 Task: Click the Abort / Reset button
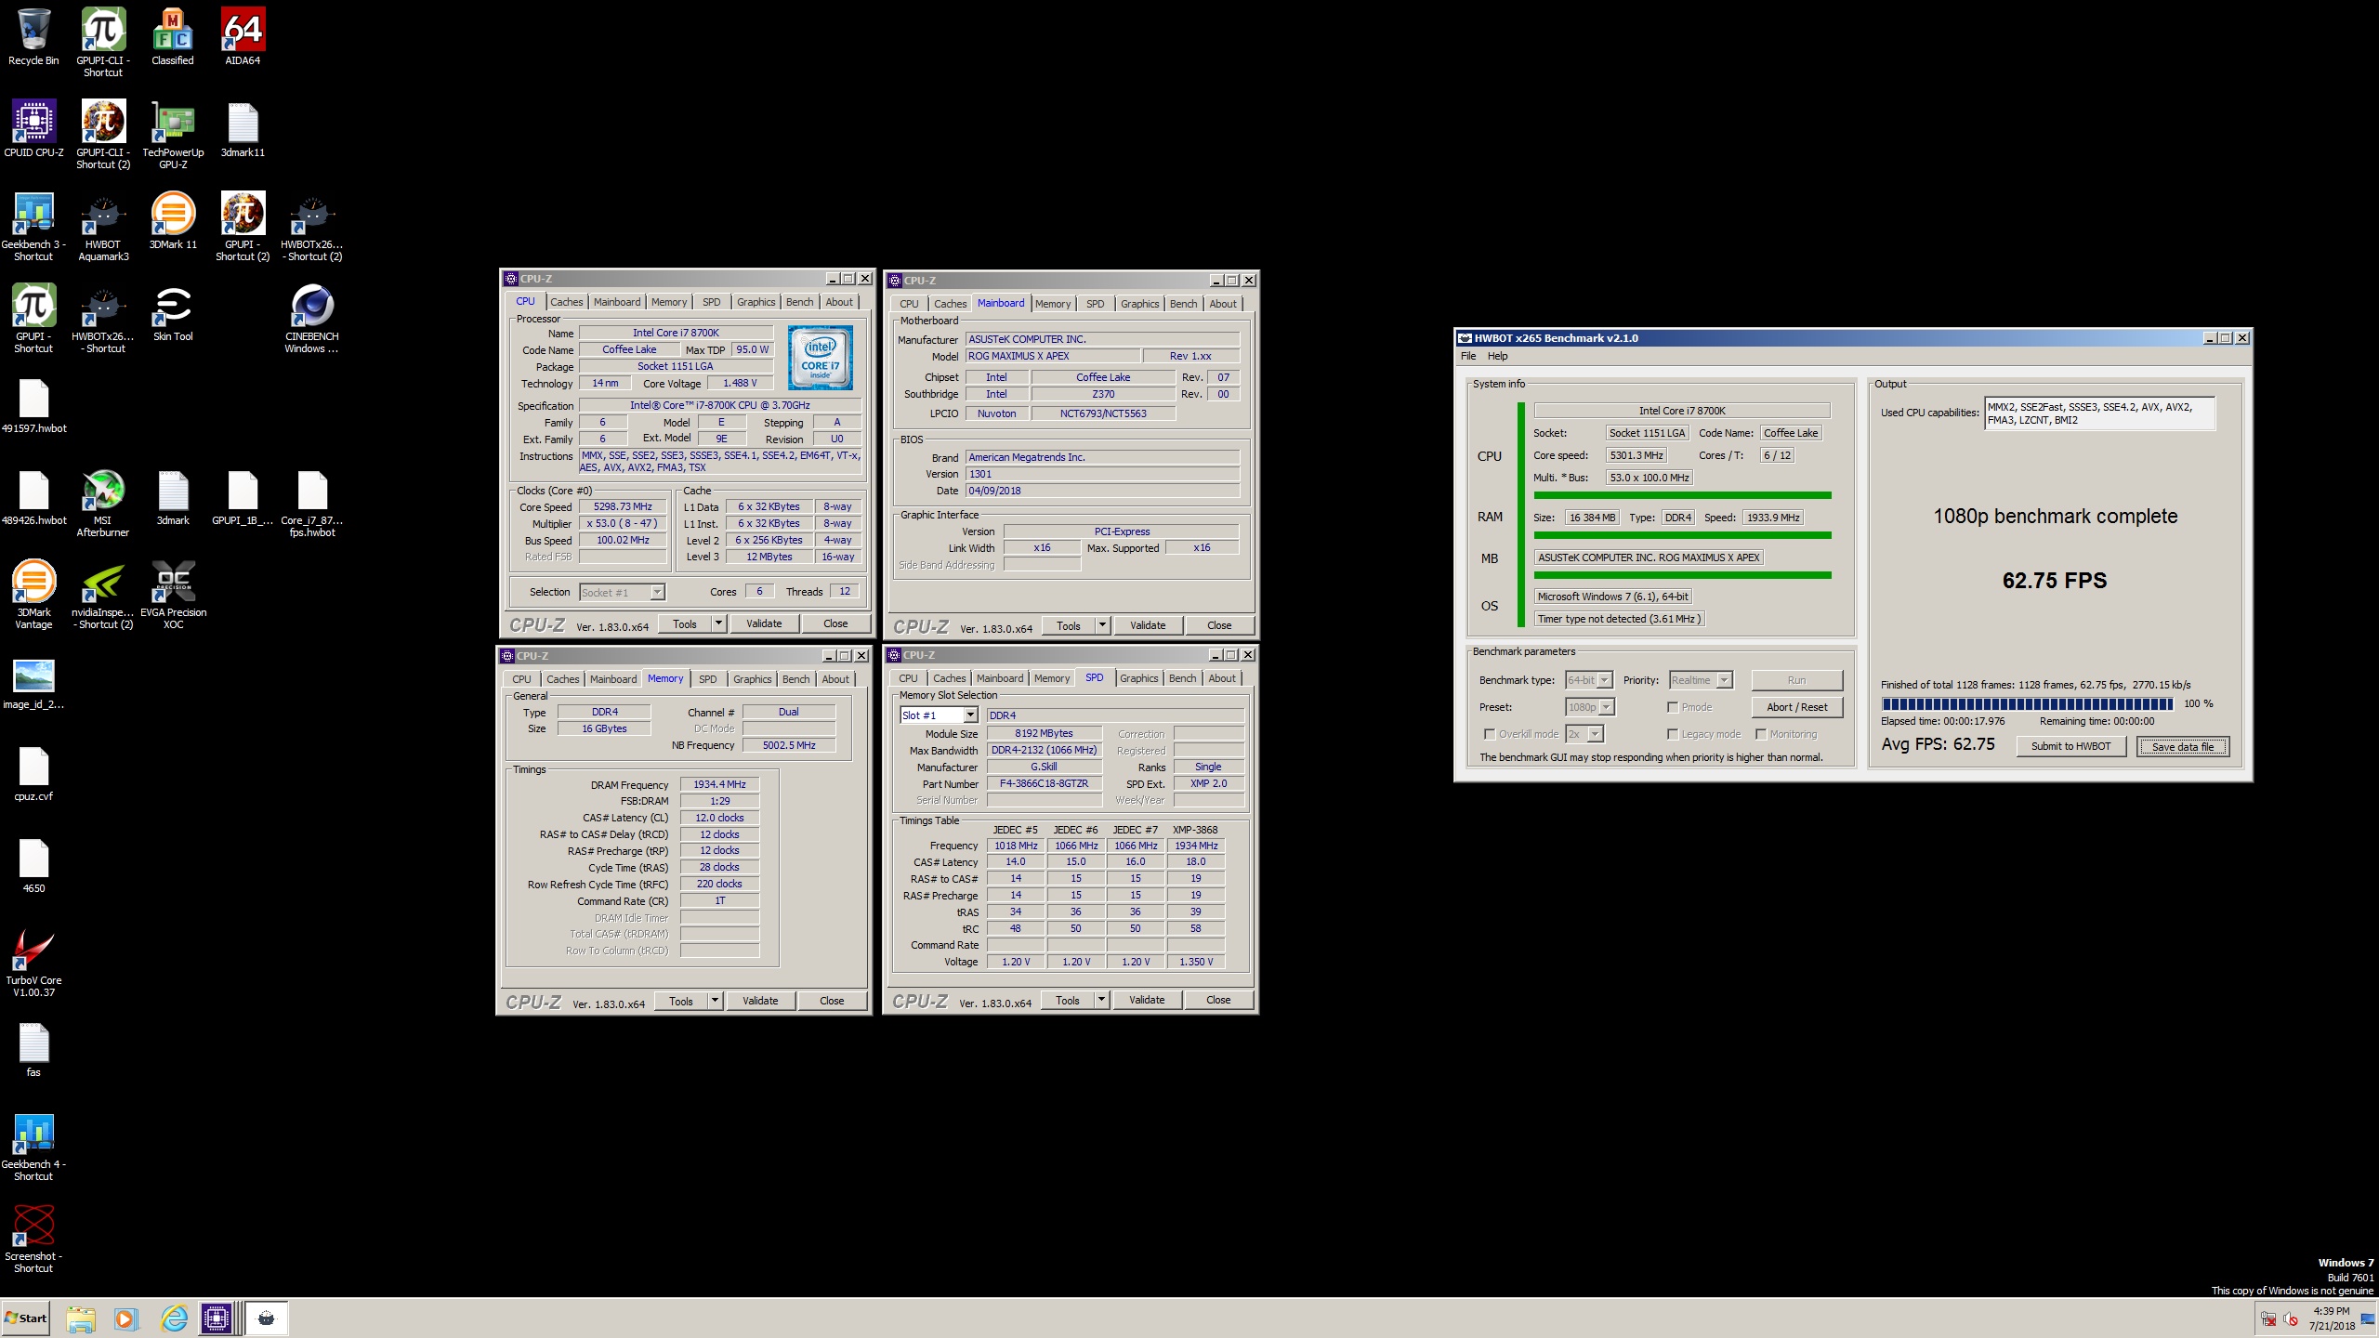(1796, 707)
